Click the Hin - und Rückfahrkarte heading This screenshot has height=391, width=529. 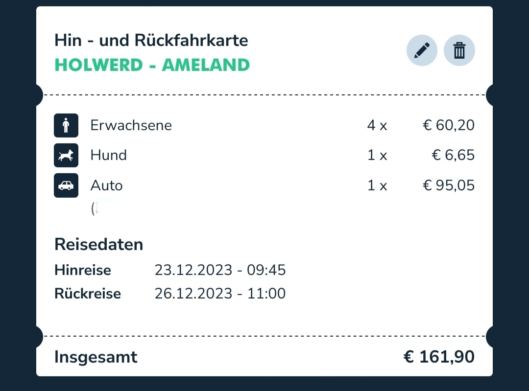coord(151,41)
